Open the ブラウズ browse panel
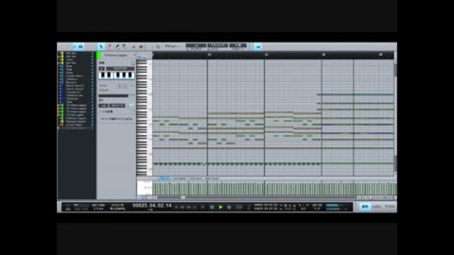This screenshot has height=255, width=454. (390, 206)
